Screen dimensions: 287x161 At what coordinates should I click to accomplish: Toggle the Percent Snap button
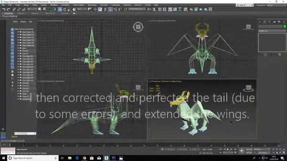[x=115, y=9]
